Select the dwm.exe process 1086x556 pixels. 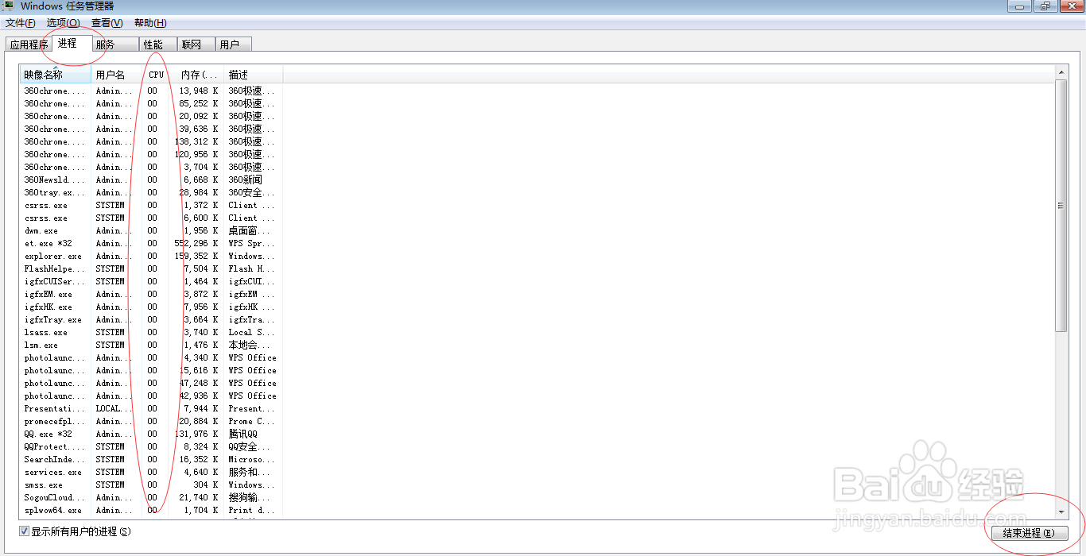[x=151, y=230]
